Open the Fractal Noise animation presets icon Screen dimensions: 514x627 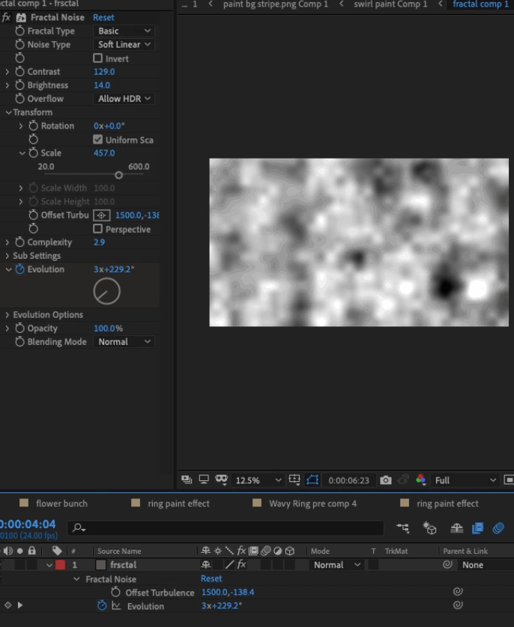coord(21,17)
